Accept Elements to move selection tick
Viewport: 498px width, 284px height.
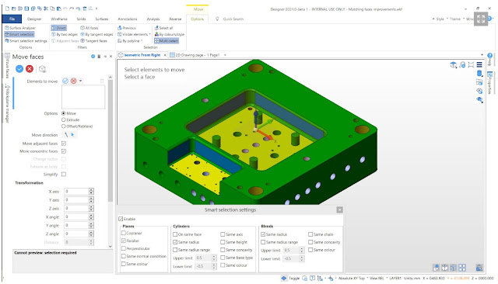click(x=65, y=81)
